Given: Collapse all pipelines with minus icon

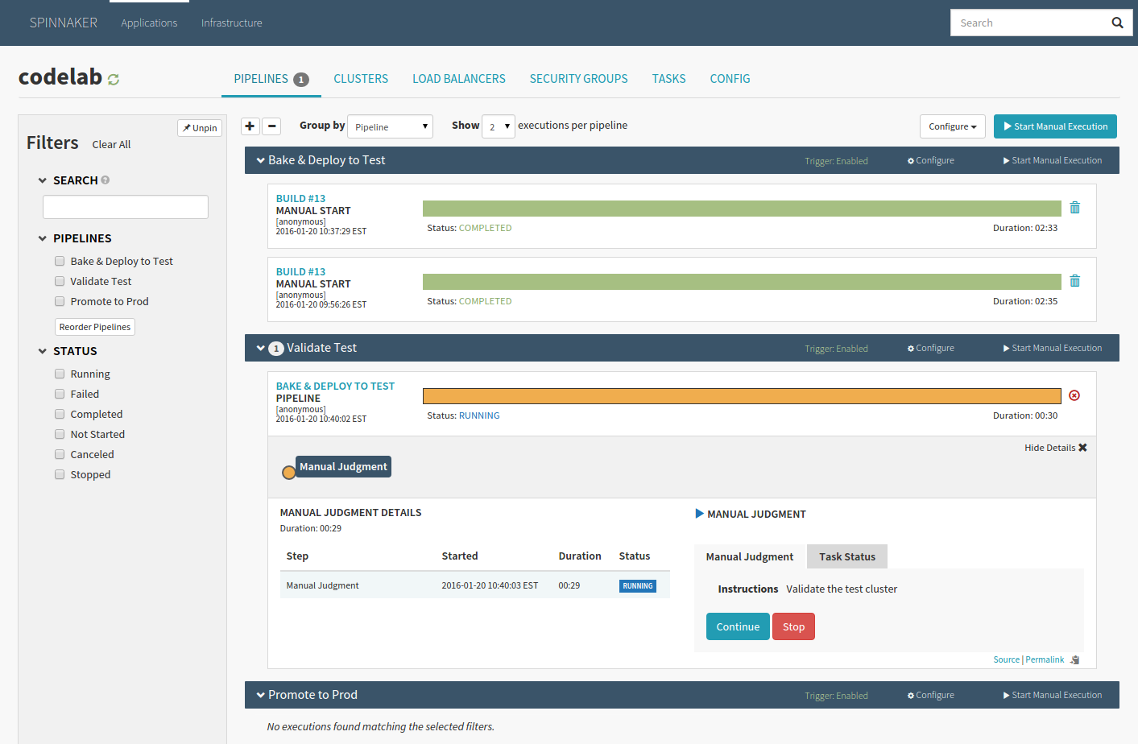Looking at the screenshot, I should (272, 126).
